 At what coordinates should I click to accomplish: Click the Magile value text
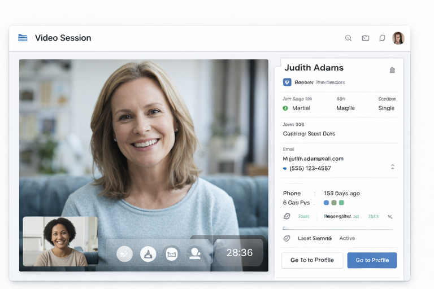click(x=345, y=108)
